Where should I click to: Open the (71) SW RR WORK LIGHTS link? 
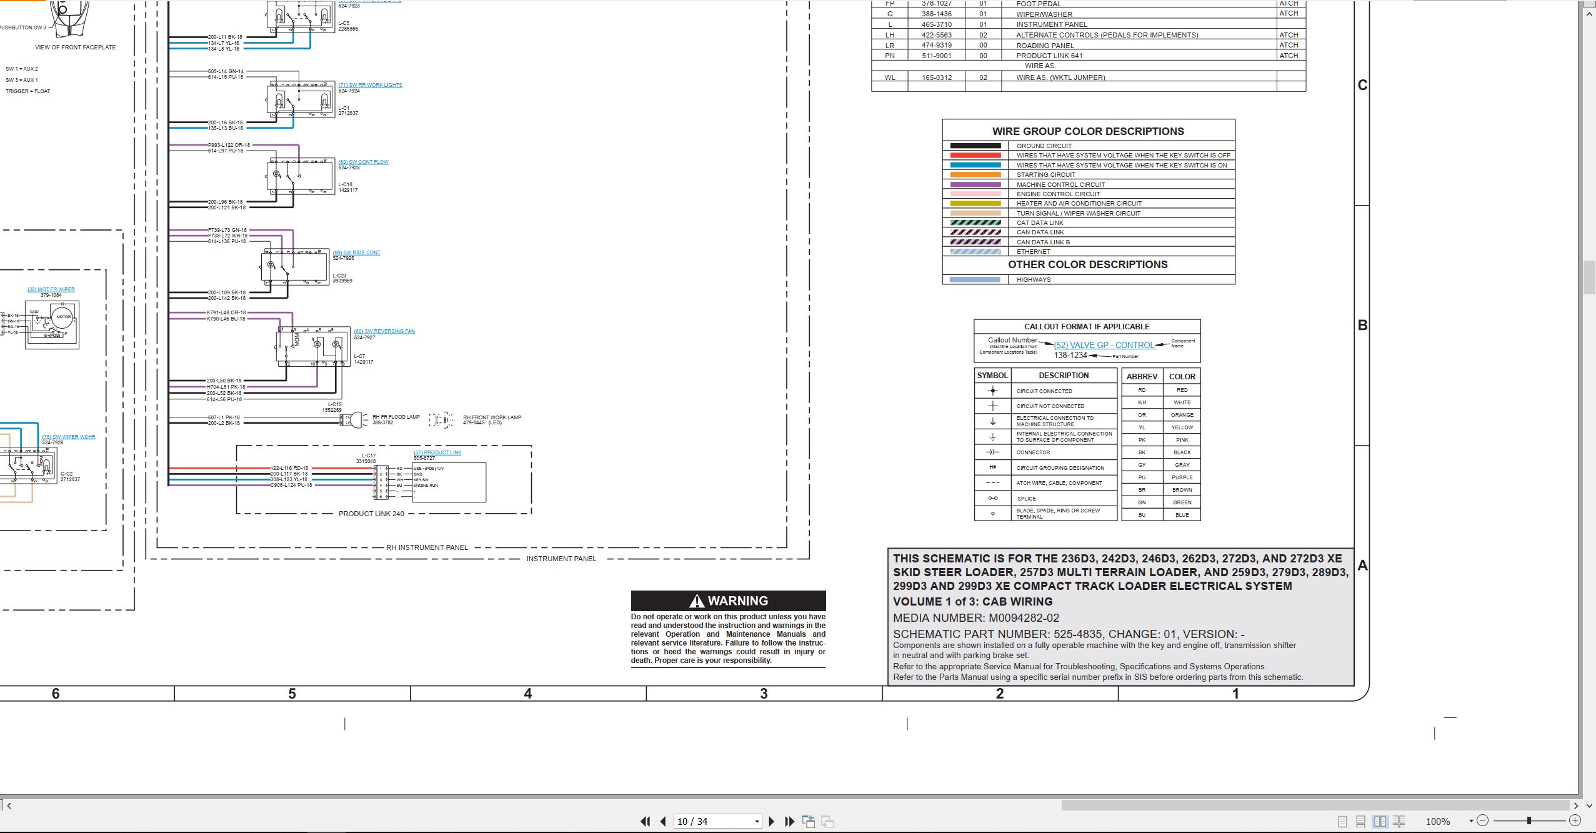coord(370,85)
